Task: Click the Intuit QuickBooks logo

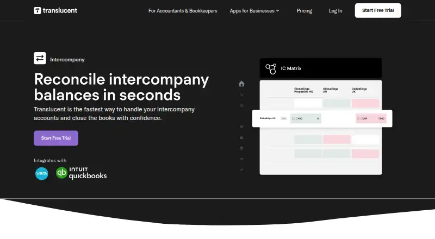Action: (81, 173)
